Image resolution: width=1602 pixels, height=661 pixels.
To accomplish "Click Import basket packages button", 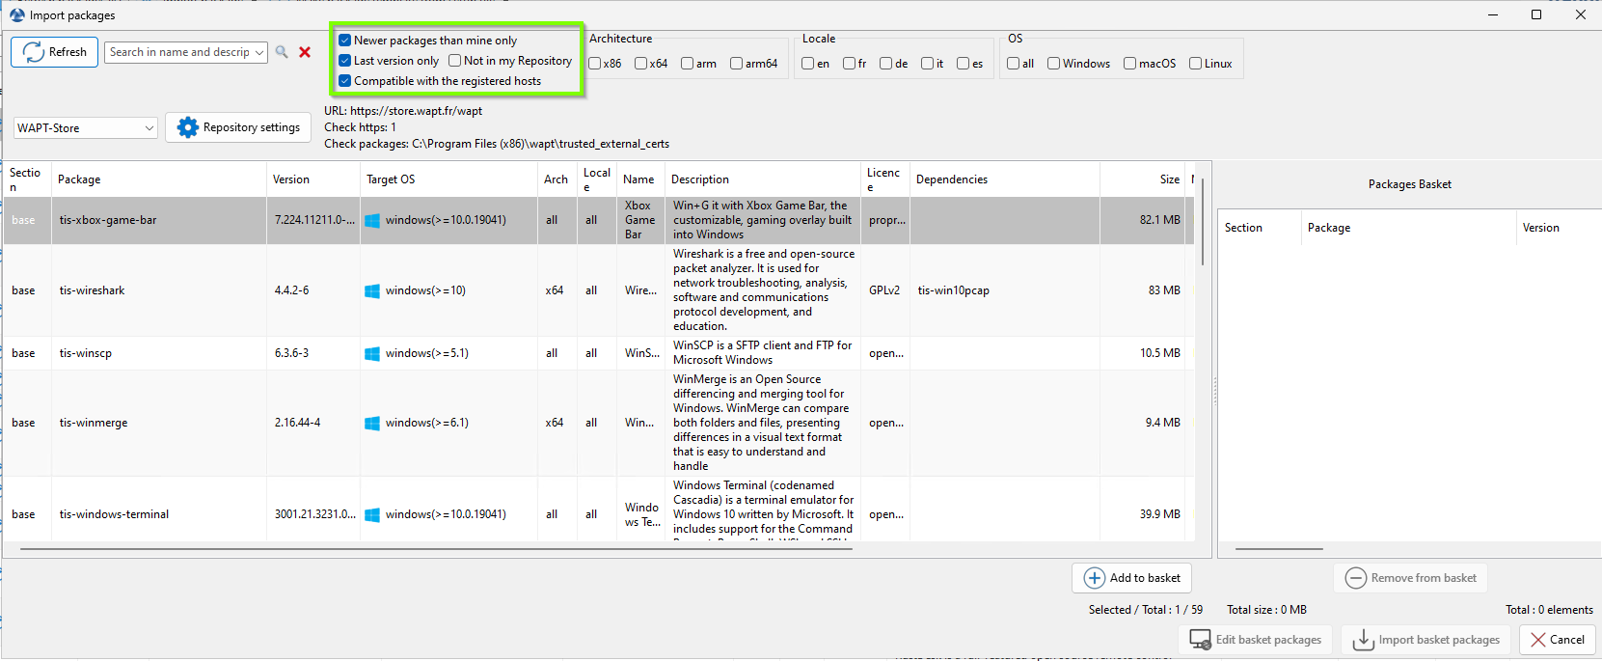I will point(1426,640).
